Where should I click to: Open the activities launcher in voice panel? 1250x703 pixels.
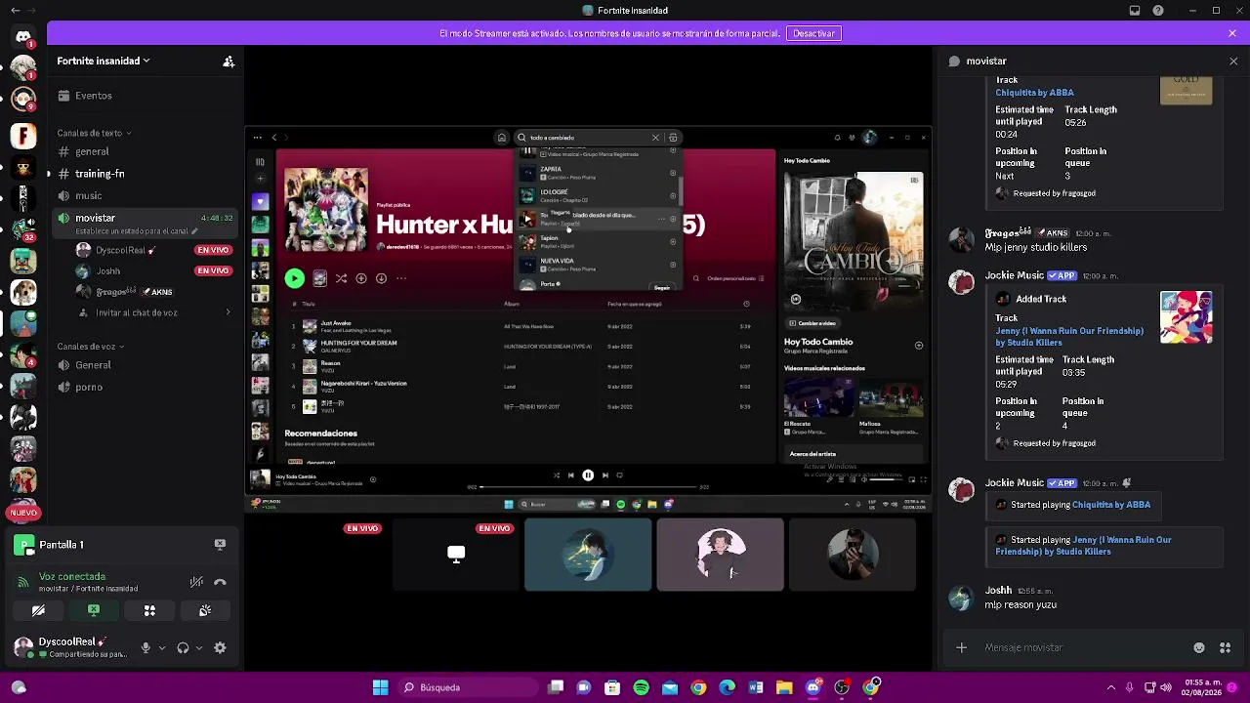pos(149,610)
